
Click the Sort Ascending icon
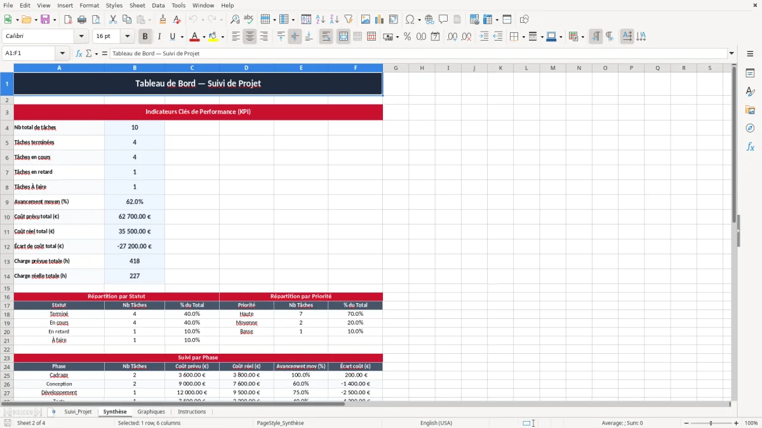[320, 20]
